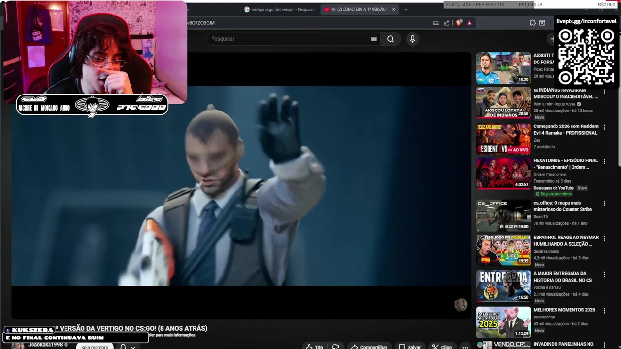Open the browser extensions puzzle icon
The image size is (621, 349).
pyautogui.click(x=533, y=23)
